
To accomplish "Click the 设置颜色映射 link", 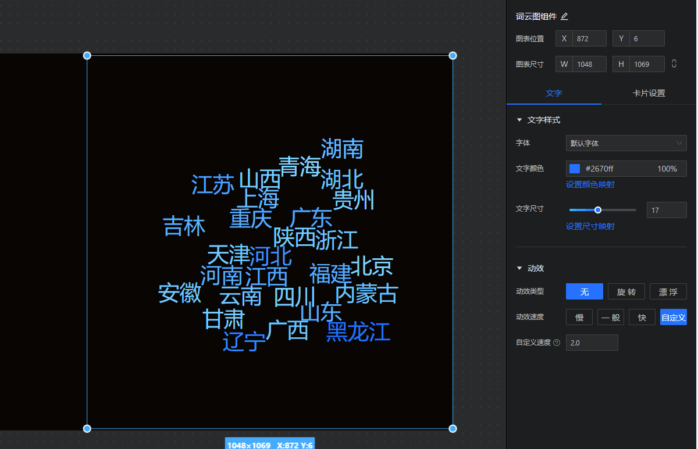I will 590,184.
